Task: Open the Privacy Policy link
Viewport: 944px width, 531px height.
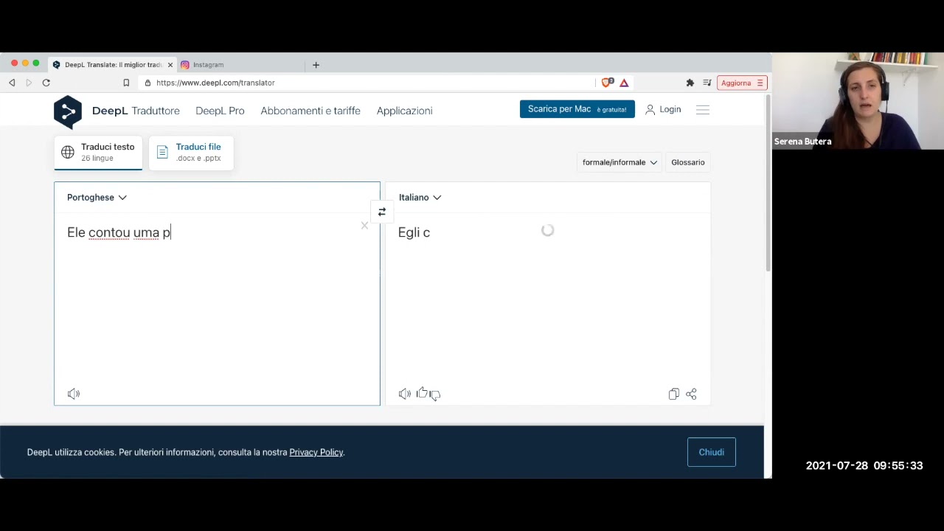Action: [x=316, y=452]
